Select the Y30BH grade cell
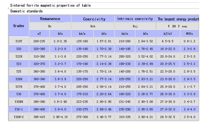This screenshot has width=204, height=125. point(19,102)
